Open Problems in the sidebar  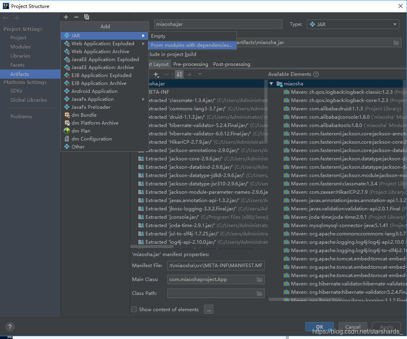[x=21, y=117]
